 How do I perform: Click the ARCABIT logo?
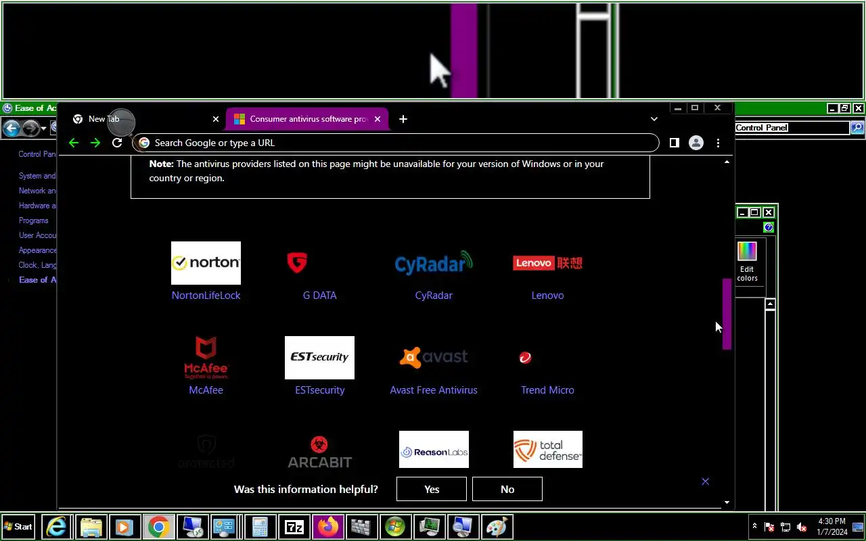[319, 452]
